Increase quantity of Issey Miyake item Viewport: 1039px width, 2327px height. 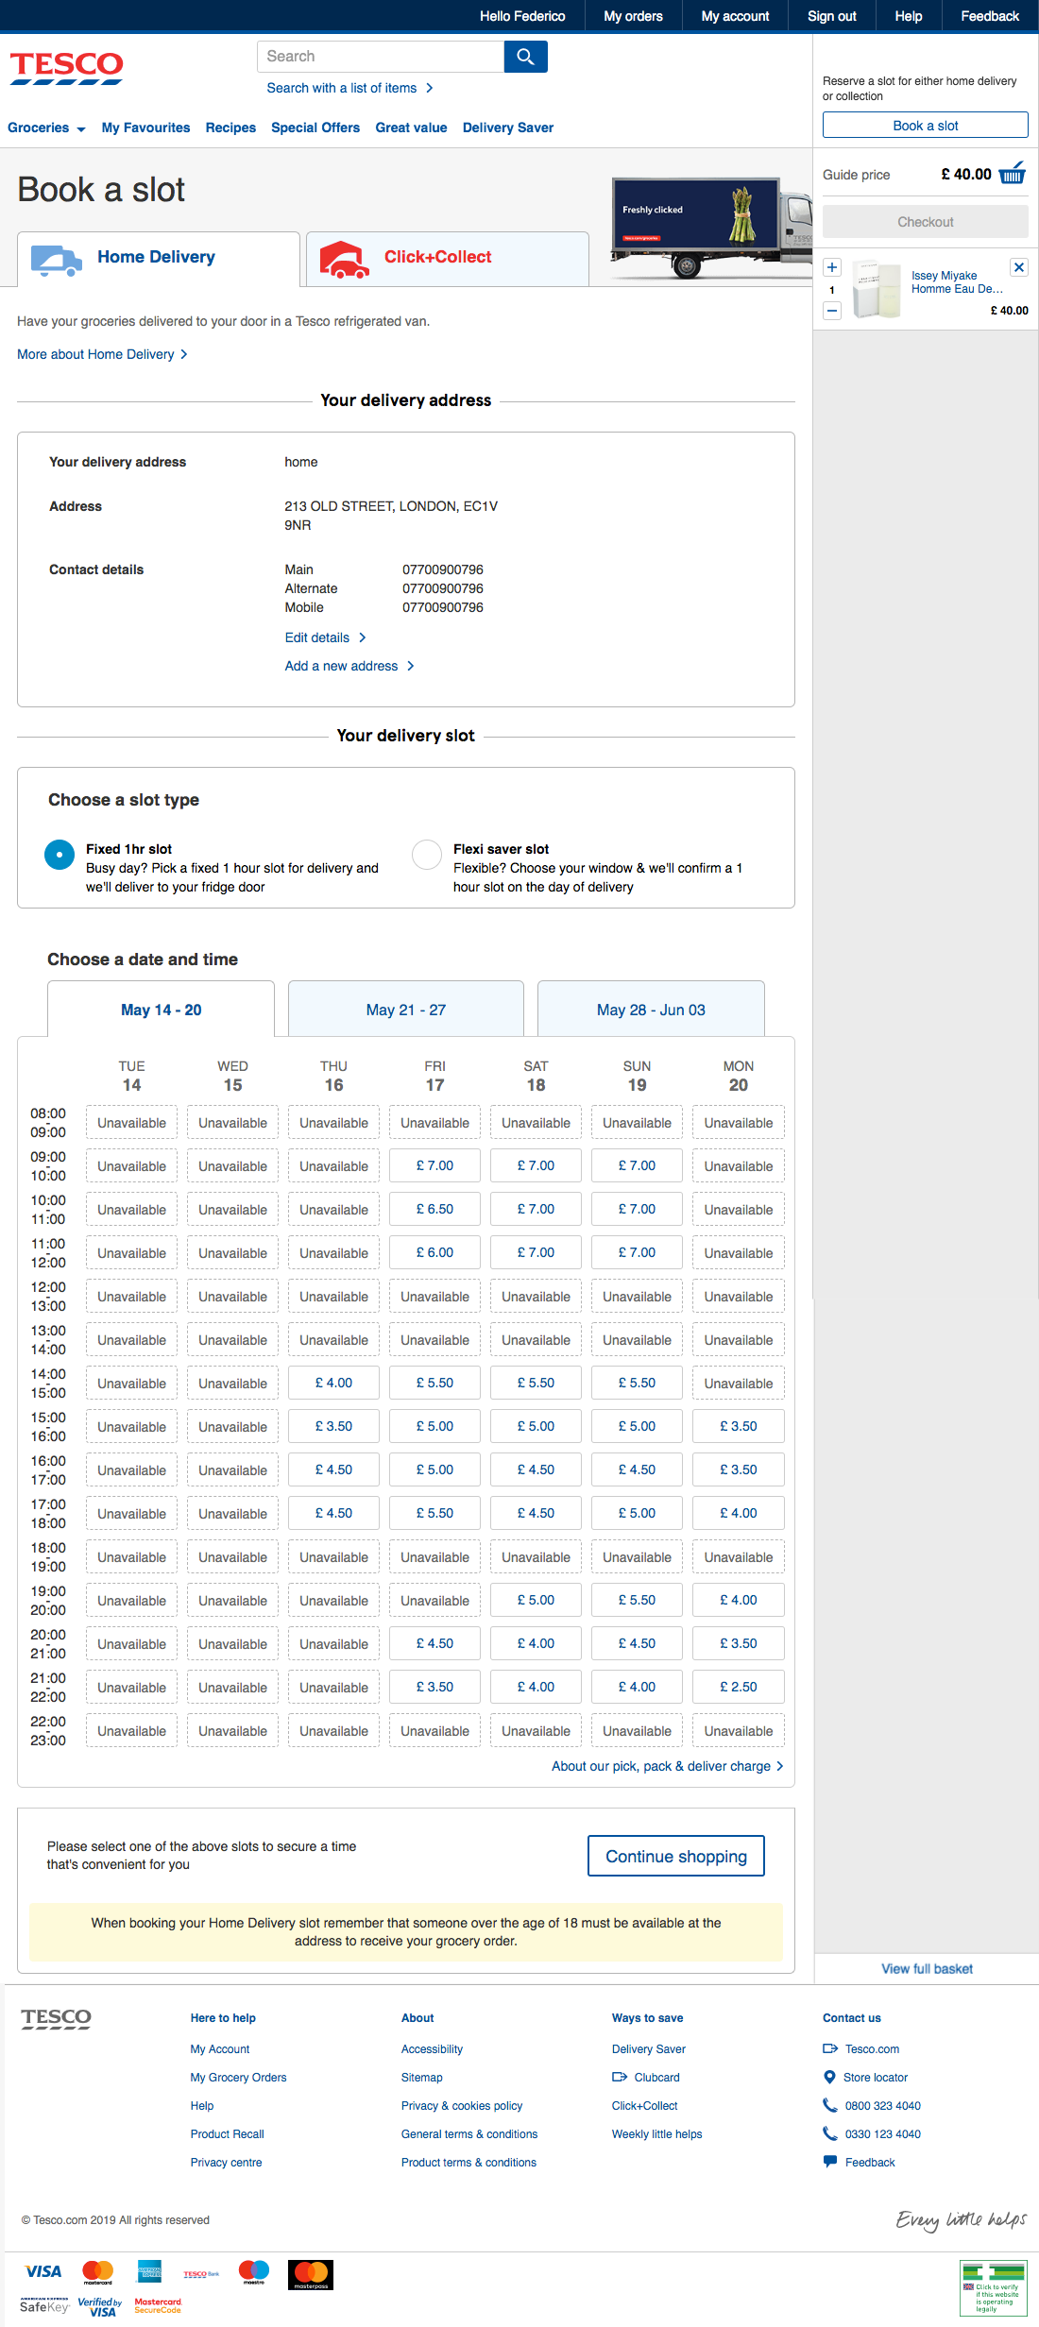(832, 267)
